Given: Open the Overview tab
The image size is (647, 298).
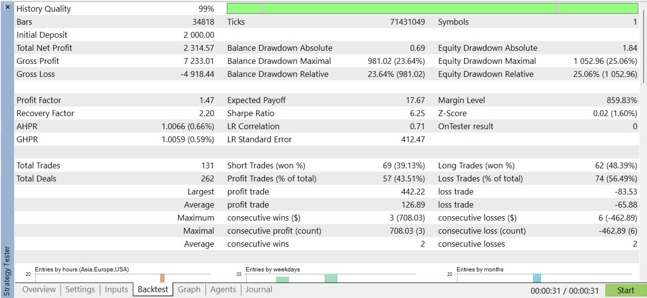Looking at the screenshot, I should point(39,290).
